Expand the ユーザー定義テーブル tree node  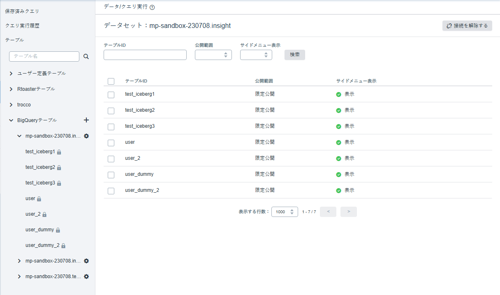(11, 74)
